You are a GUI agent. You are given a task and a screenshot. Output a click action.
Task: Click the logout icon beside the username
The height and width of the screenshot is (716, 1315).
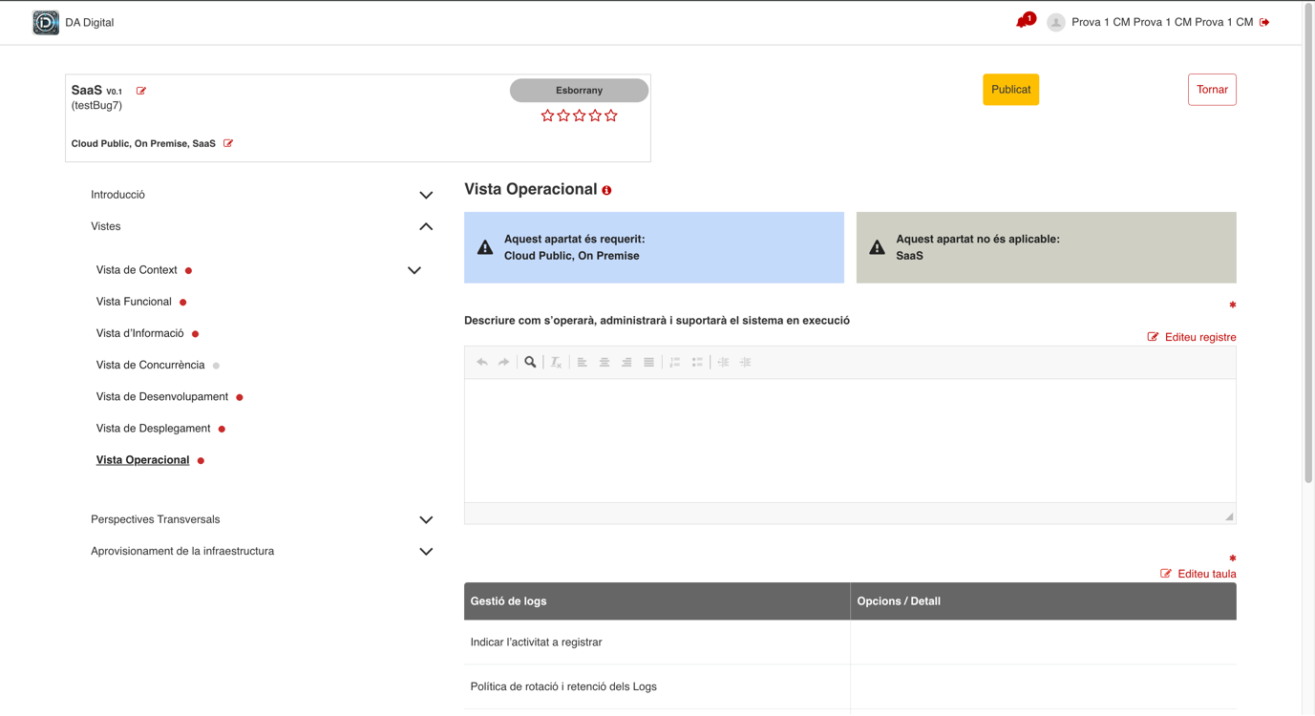[1264, 22]
